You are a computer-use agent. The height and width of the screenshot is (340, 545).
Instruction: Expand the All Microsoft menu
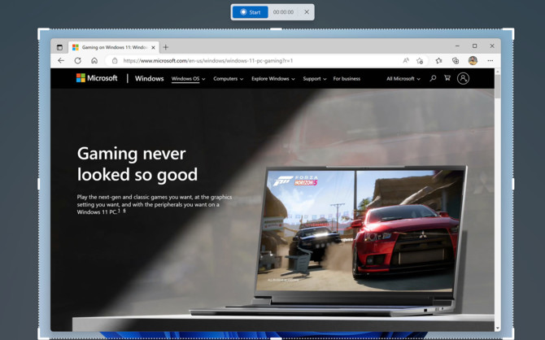click(x=403, y=79)
